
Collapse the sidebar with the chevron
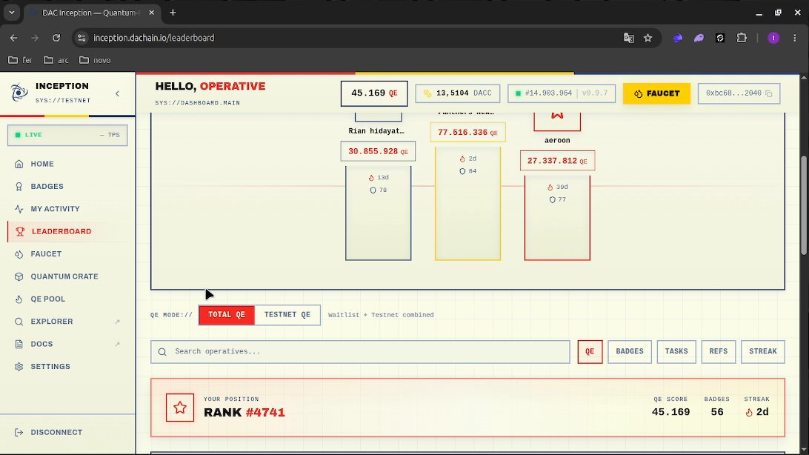[117, 93]
